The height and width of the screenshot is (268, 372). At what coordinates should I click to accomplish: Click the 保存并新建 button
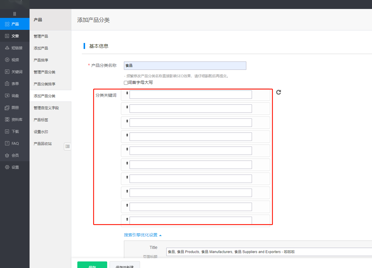click(124, 265)
